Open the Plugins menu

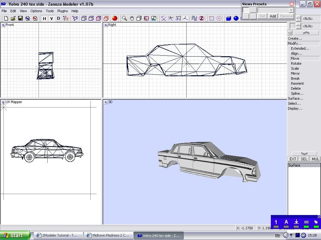tap(62, 11)
